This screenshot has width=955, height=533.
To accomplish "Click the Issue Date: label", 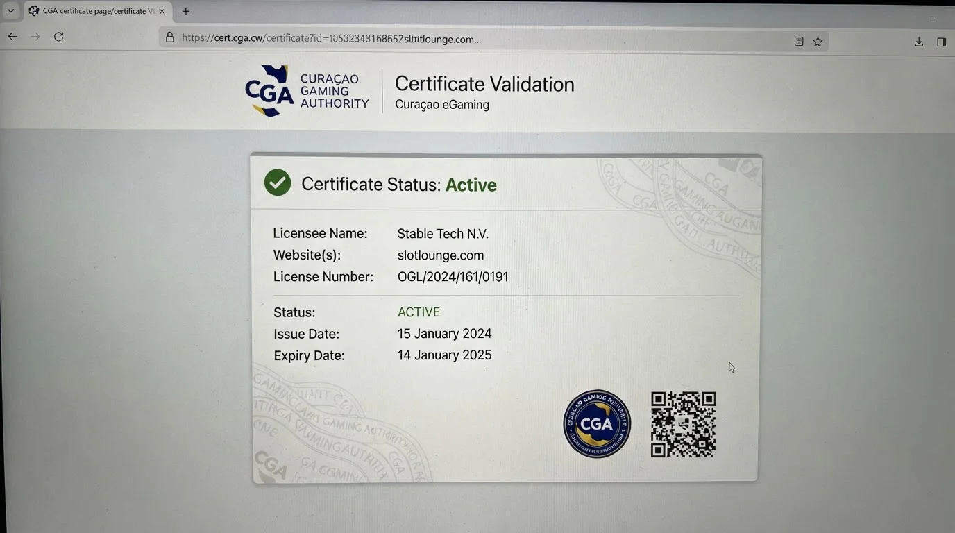I will [x=306, y=334].
